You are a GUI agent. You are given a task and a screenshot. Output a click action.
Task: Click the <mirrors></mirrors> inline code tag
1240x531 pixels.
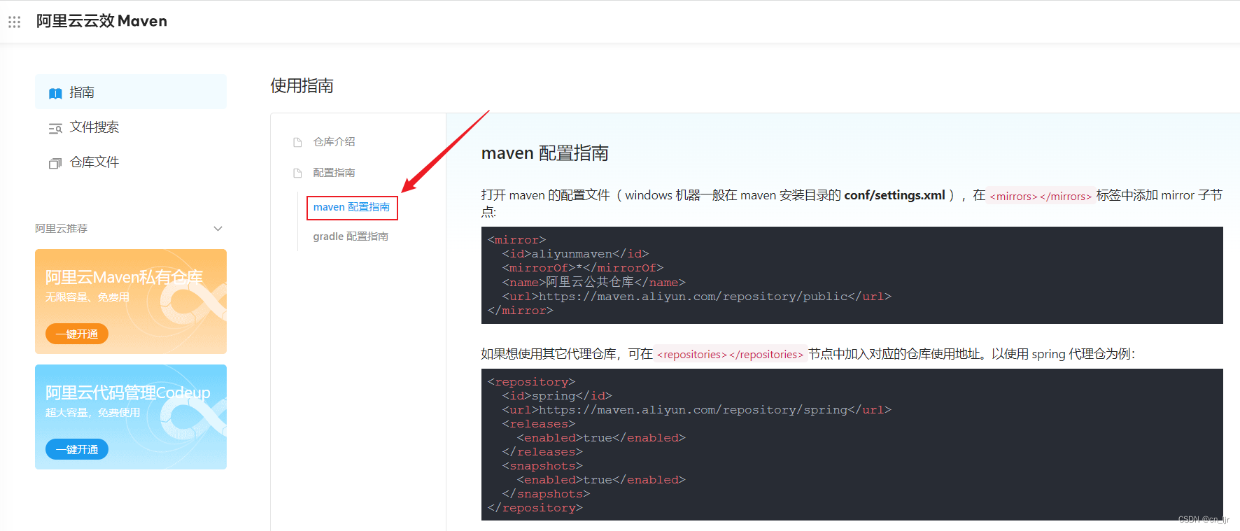point(1041,196)
